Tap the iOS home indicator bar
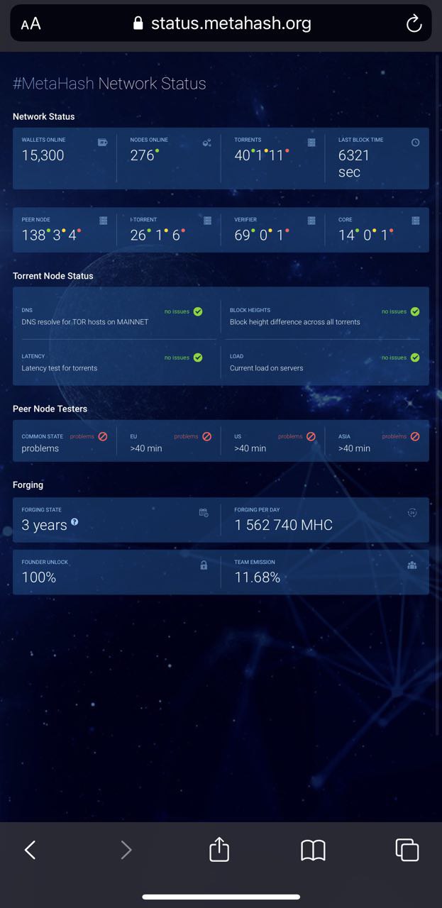This screenshot has width=442, height=908. tap(221, 897)
